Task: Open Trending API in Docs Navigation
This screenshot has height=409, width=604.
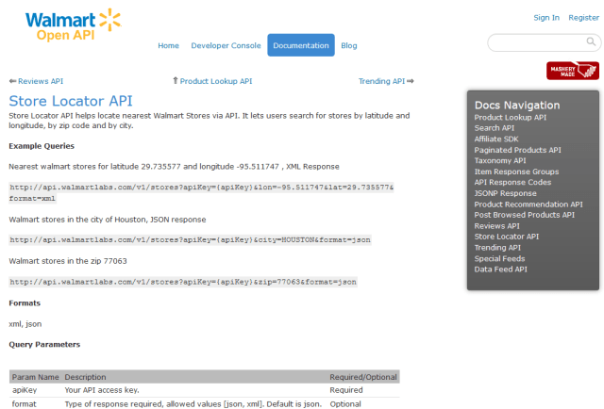Action: [497, 248]
